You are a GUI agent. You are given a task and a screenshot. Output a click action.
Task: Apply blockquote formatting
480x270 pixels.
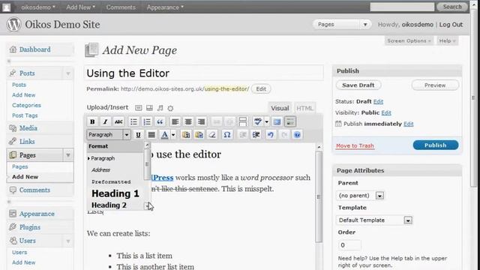[x=160, y=121]
